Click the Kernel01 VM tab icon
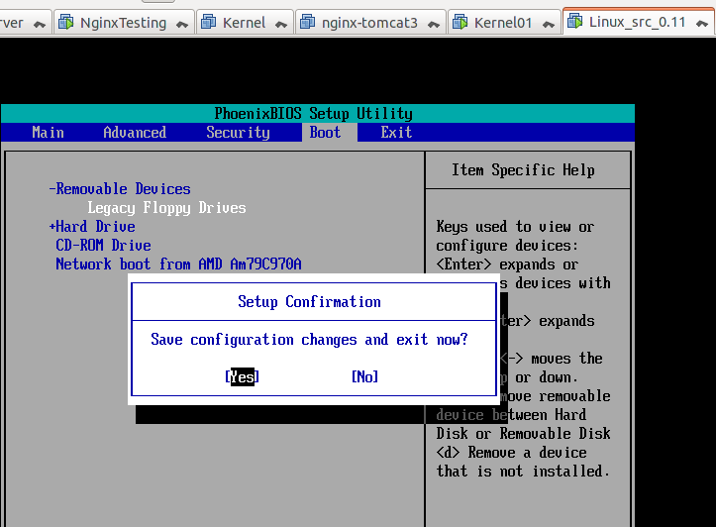The height and width of the screenshot is (527, 716). click(x=460, y=22)
